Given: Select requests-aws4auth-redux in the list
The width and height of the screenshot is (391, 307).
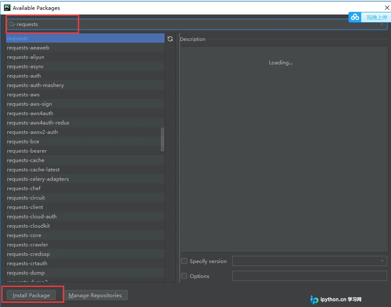Looking at the screenshot, I should [x=85, y=122].
